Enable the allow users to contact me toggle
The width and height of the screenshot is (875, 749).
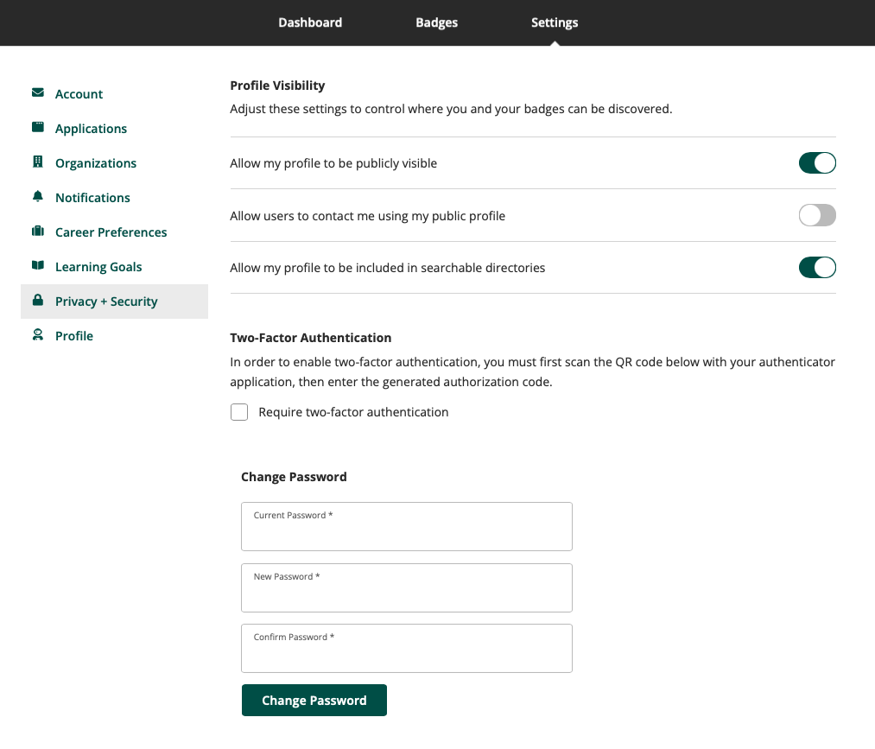[817, 215]
